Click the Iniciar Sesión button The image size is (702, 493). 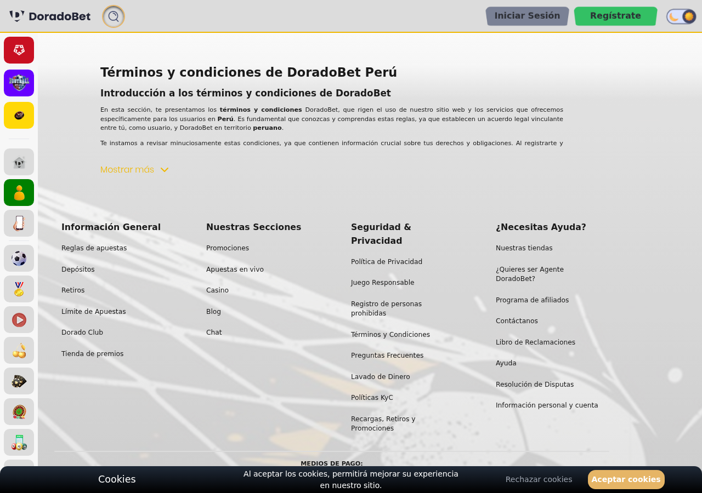pos(527,16)
